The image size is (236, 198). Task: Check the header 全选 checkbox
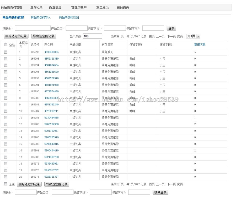[x=6, y=44]
